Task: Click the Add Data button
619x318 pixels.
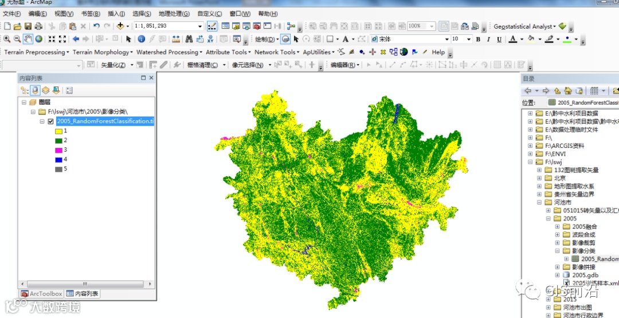Action: (120, 26)
